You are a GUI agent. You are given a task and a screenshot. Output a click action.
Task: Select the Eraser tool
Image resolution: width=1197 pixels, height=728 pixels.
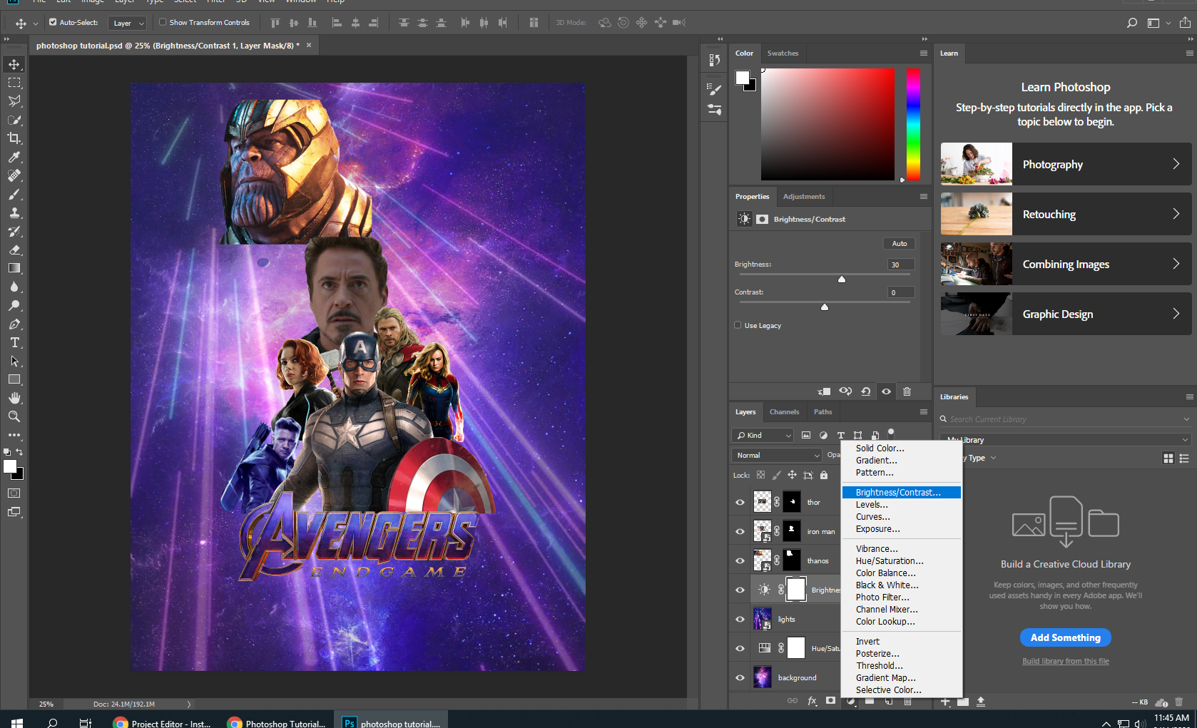tap(14, 250)
